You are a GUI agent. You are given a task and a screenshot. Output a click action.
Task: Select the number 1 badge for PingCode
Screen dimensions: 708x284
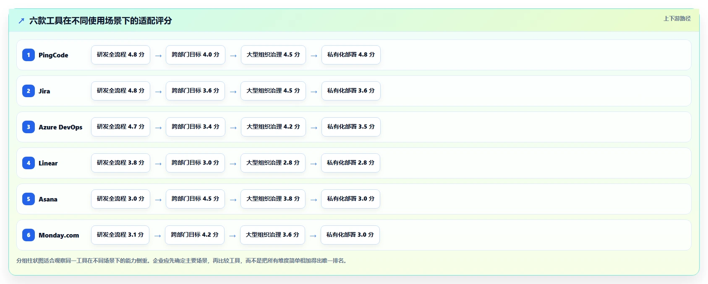pos(29,55)
